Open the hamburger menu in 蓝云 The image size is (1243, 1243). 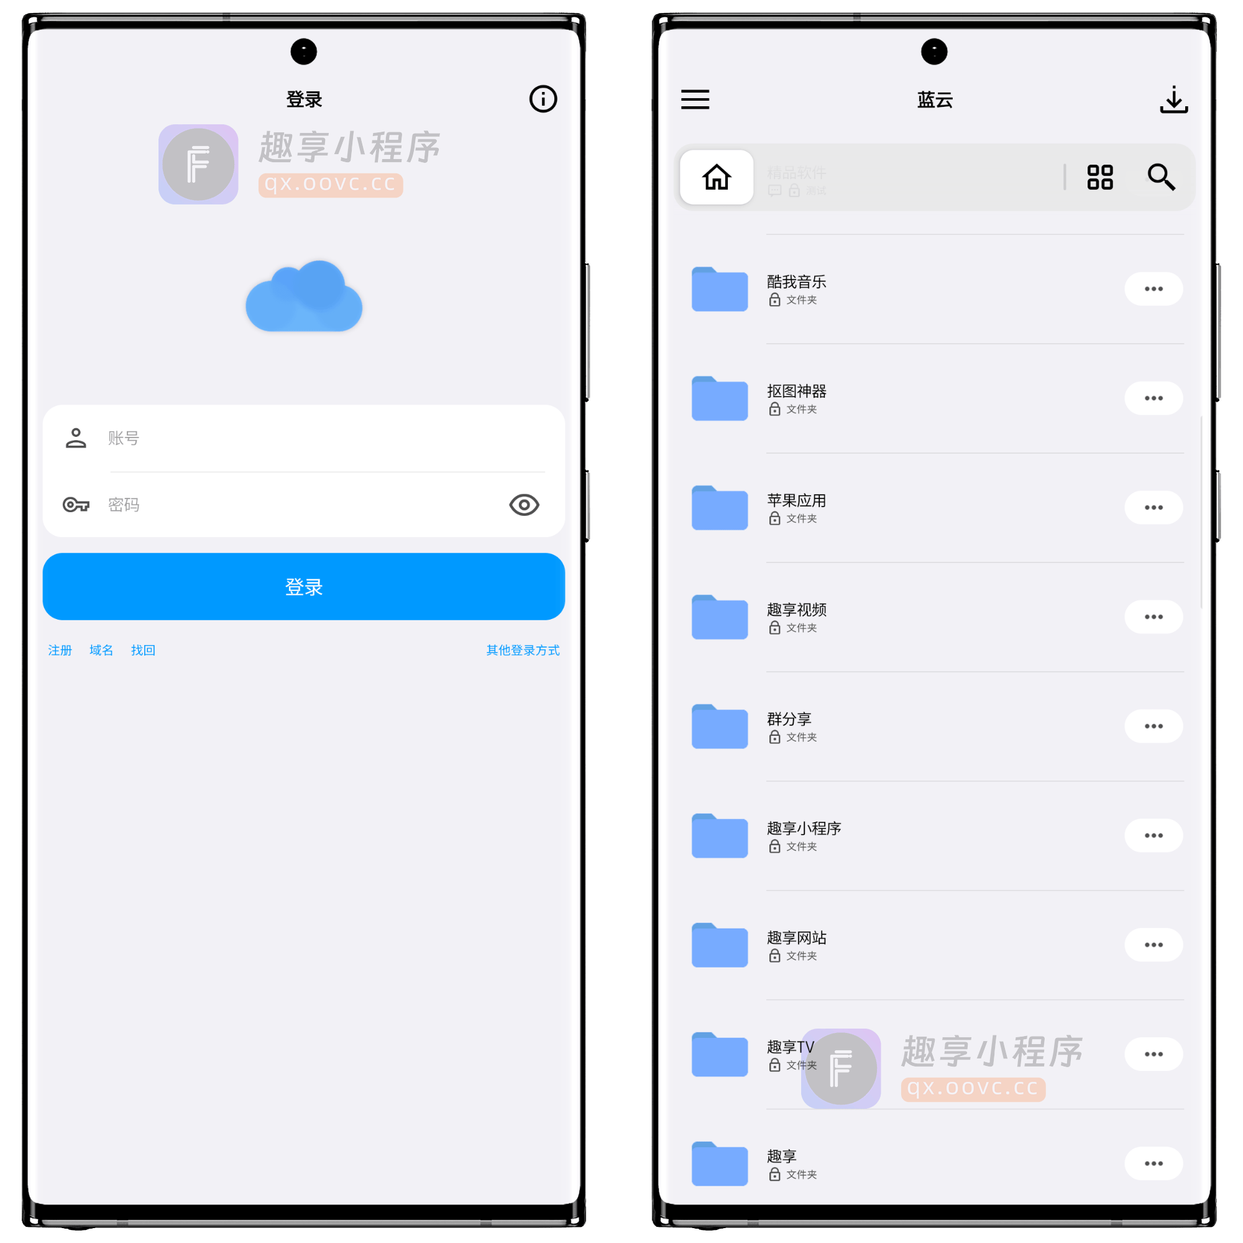(695, 99)
